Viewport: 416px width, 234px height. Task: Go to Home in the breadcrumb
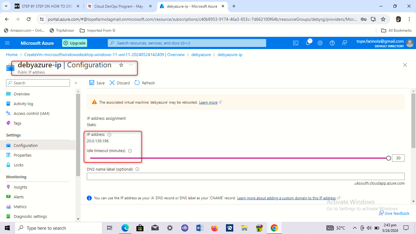pyautogui.click(x=12, y=55)
